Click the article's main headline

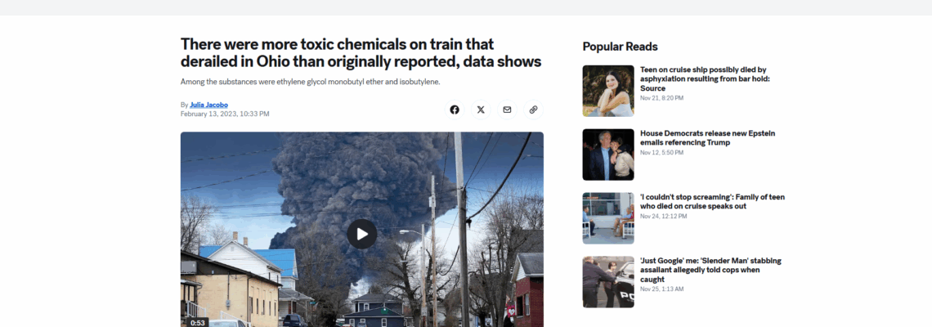[361, 52]
